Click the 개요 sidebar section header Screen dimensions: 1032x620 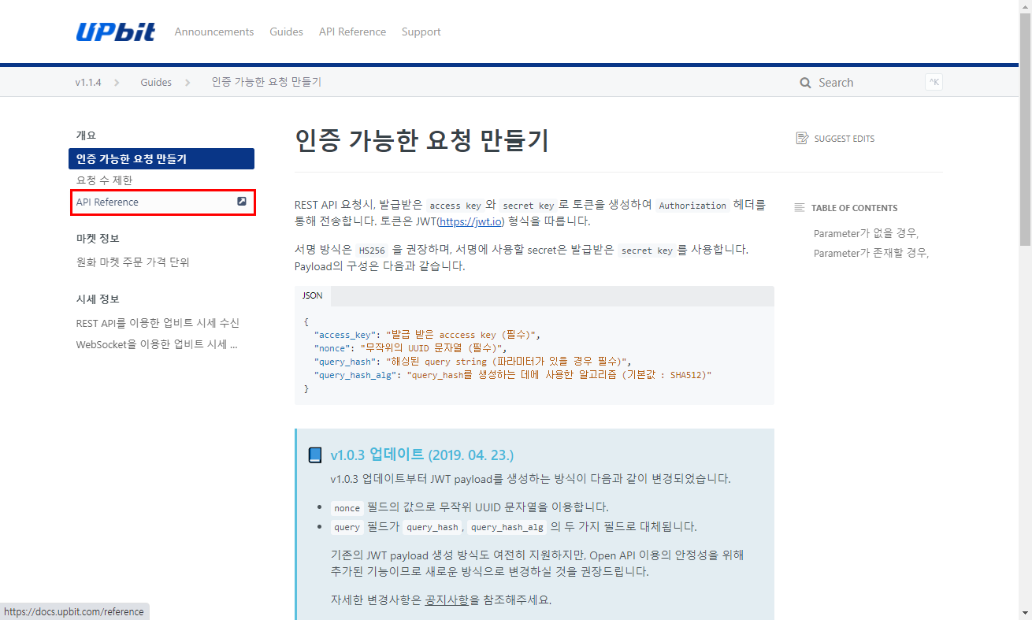pyautogui.click(x=86, y=136)
